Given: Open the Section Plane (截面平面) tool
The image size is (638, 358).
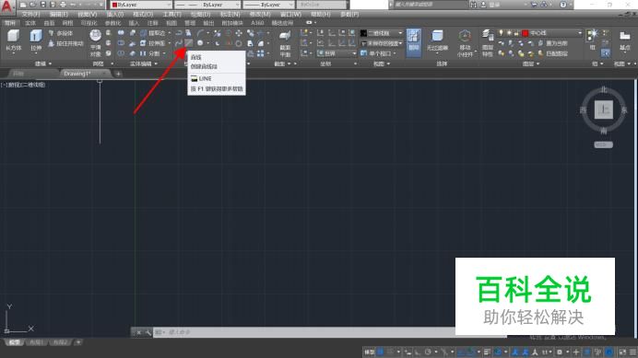Looking at the screenshot, I should point(285,42).
